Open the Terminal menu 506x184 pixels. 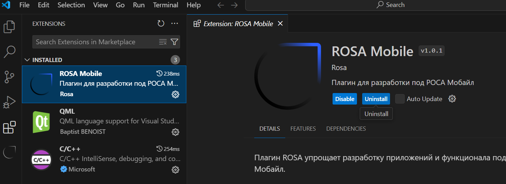(166, 5)
